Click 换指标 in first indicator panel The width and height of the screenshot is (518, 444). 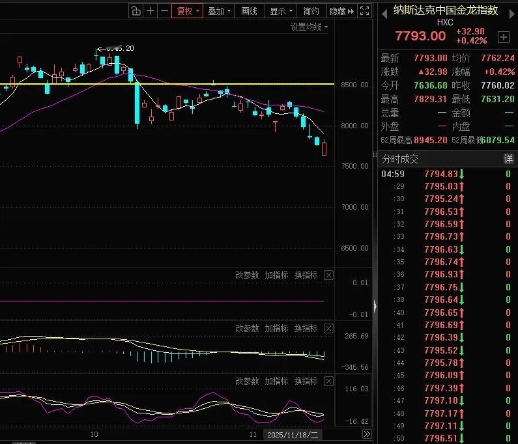pyautogui.click(x=306, y=275)
